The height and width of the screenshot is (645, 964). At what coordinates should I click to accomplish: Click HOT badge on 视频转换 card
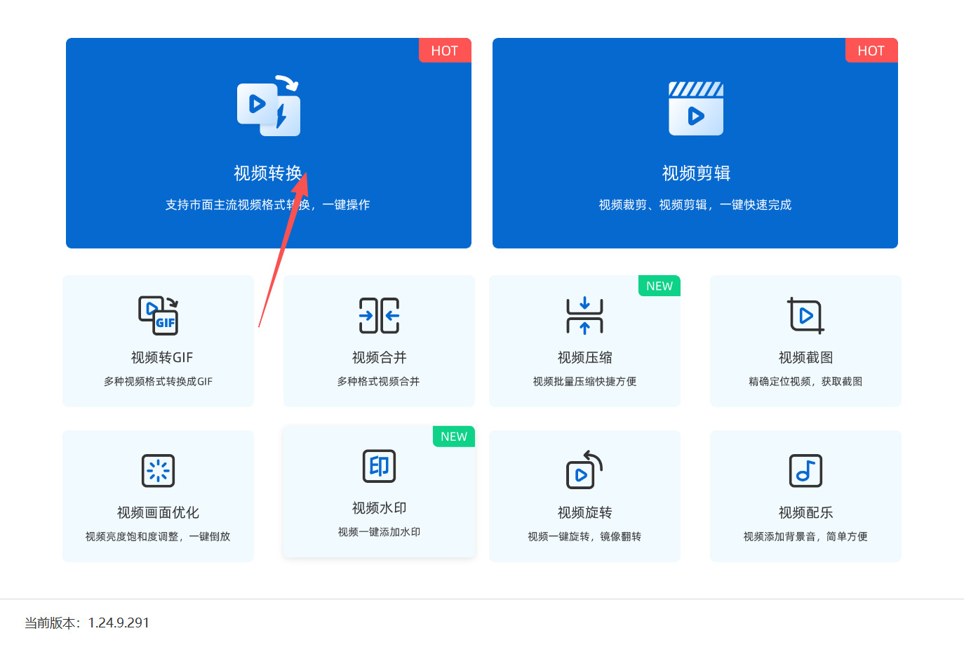click(445, 51)
